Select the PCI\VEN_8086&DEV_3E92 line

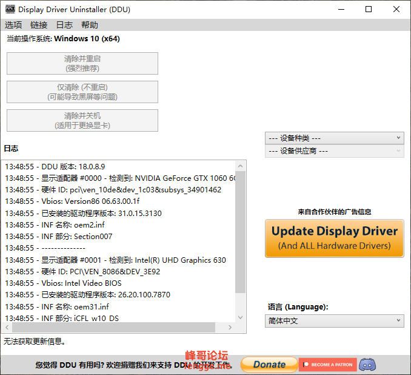point(82,272)
